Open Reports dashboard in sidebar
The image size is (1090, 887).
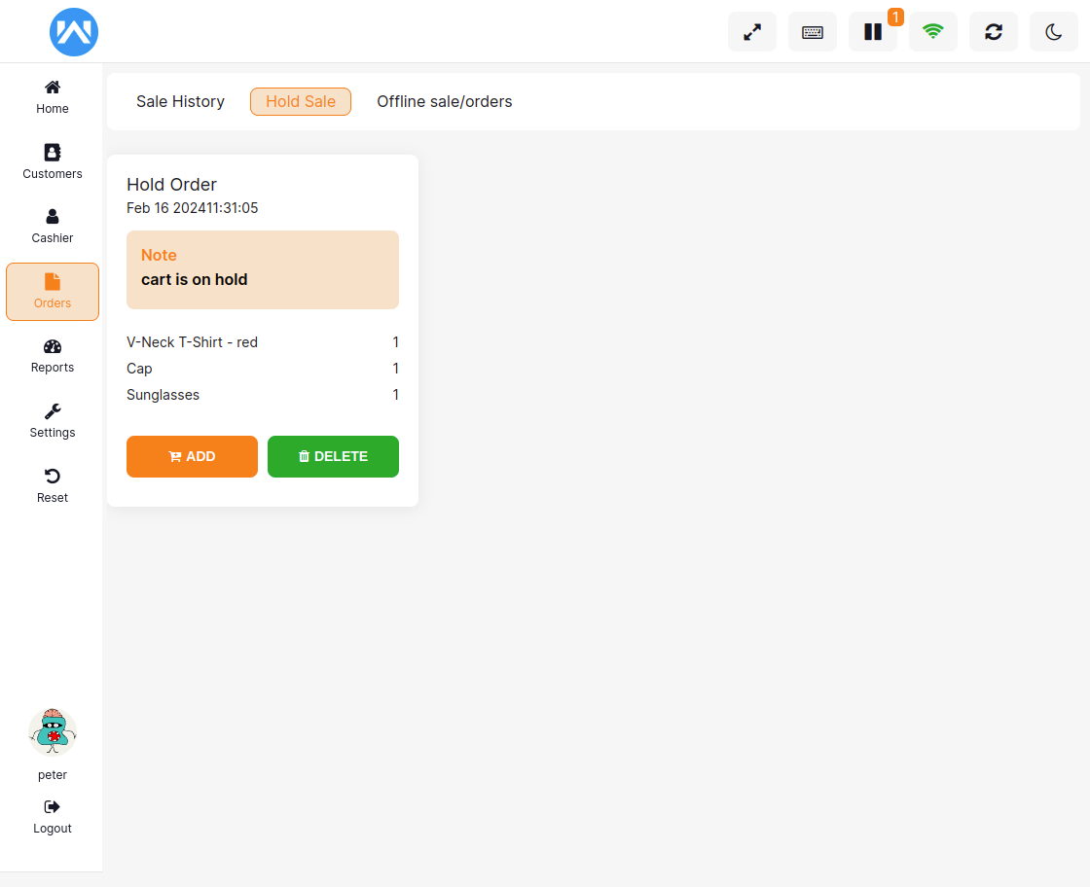53,356
